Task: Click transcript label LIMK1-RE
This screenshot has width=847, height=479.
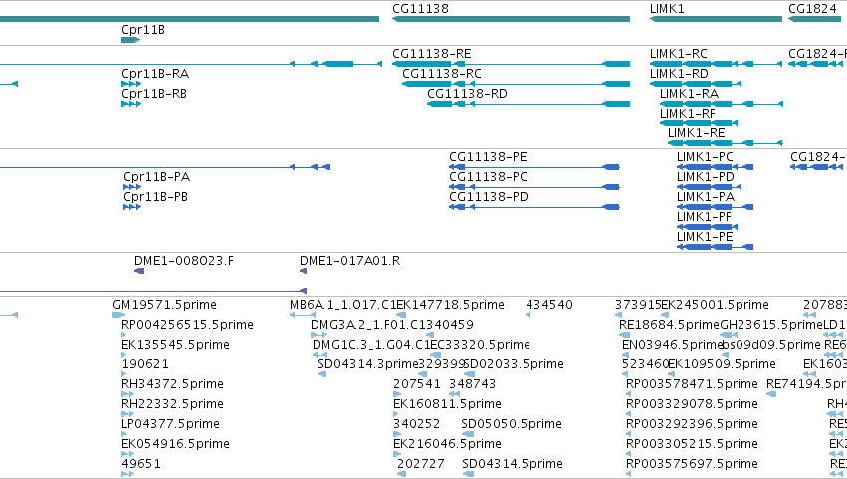Action: coord(697,133)
